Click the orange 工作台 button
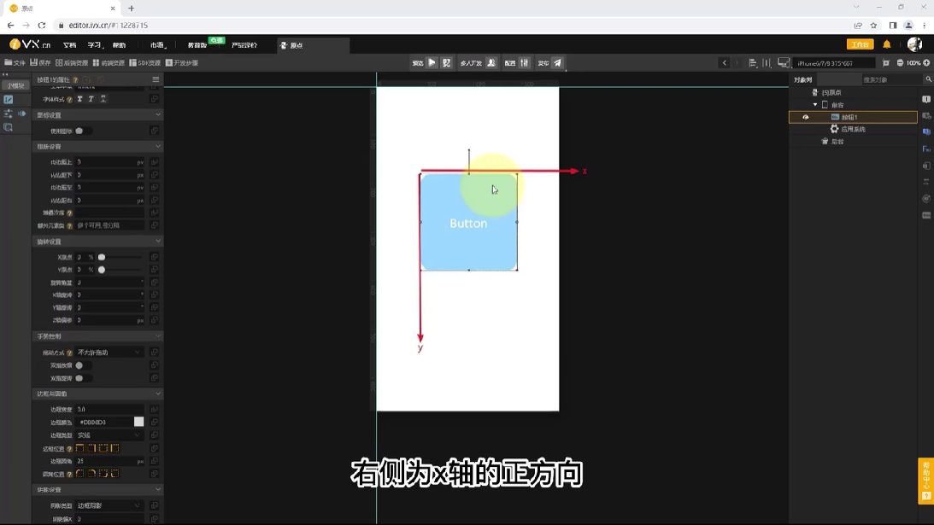Screen dimensions: 934x525 861,44
